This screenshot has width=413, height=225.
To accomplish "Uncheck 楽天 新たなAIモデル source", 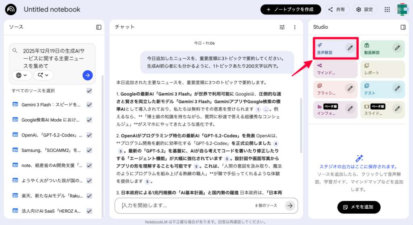I will click(x=89, y=196).
